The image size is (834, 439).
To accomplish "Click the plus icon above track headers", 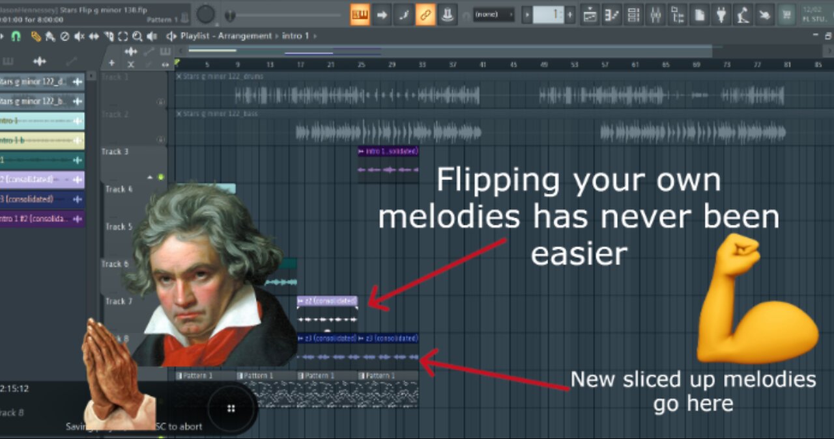I will pyautogui.click(x=111, y=63).
